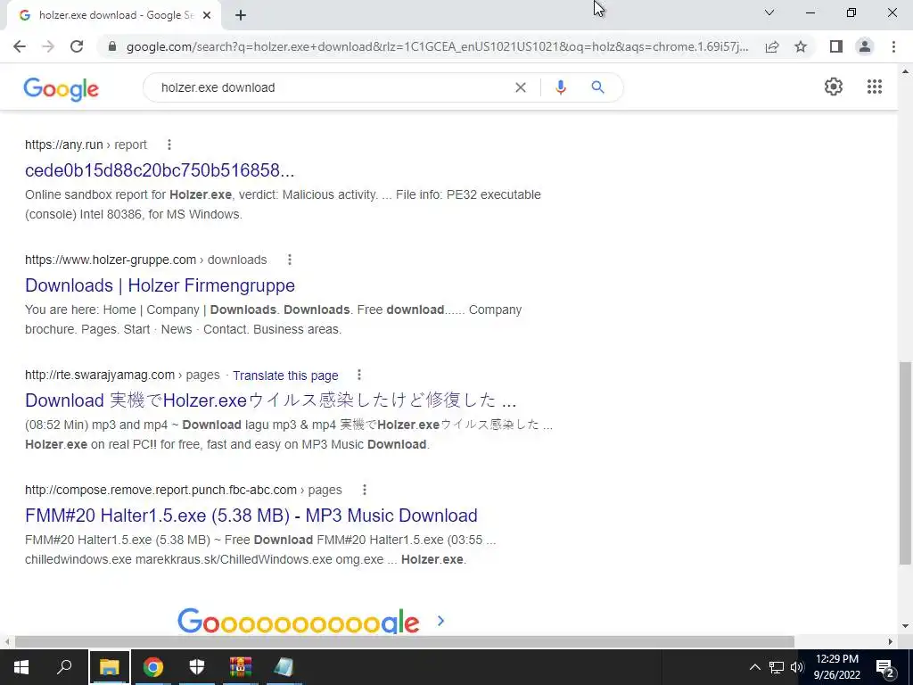Open the Windows Start menu
The height and width of the screenshot is (685, 913).
(21, 667)
